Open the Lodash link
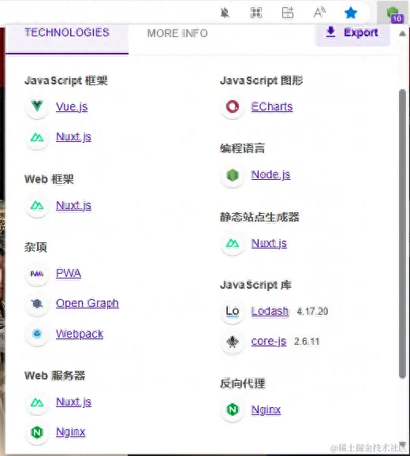Viewport: 410px width, 456px height. tap(270, 311)
